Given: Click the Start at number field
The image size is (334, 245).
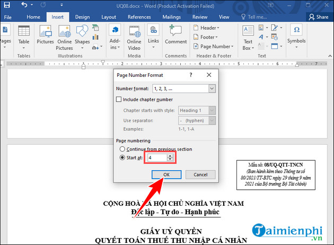Looking at the screenshot, I should (157, 157).
